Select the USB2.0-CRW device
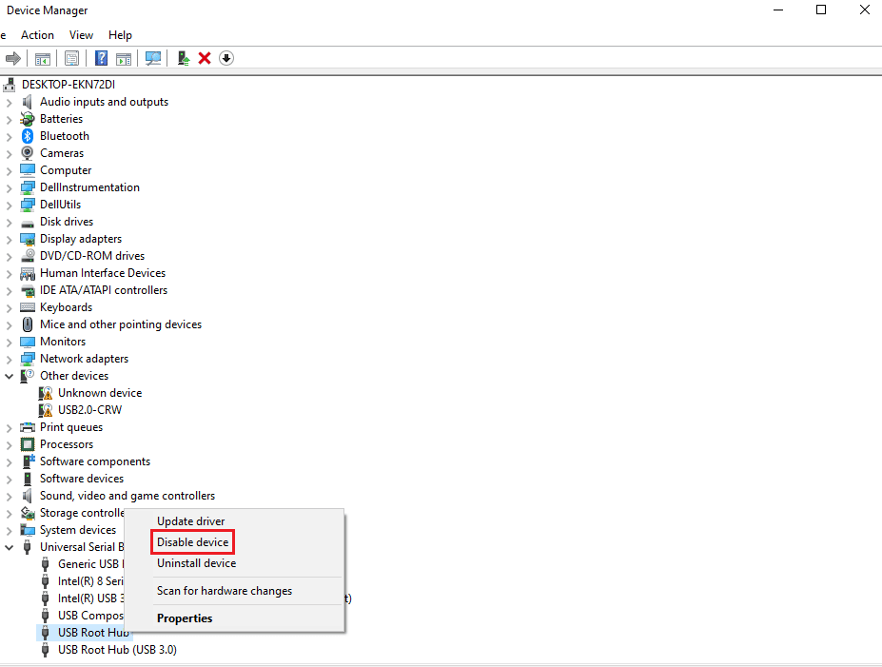 coord(89,409)
